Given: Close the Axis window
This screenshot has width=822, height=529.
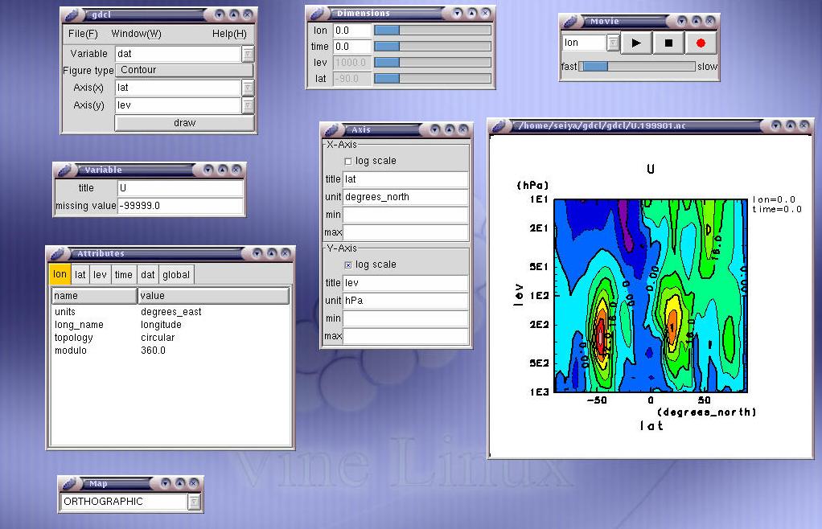Looking at the screenshot, I should [x=463, y=129].
